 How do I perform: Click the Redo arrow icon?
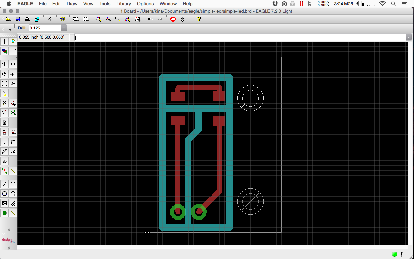coord(160,19)
